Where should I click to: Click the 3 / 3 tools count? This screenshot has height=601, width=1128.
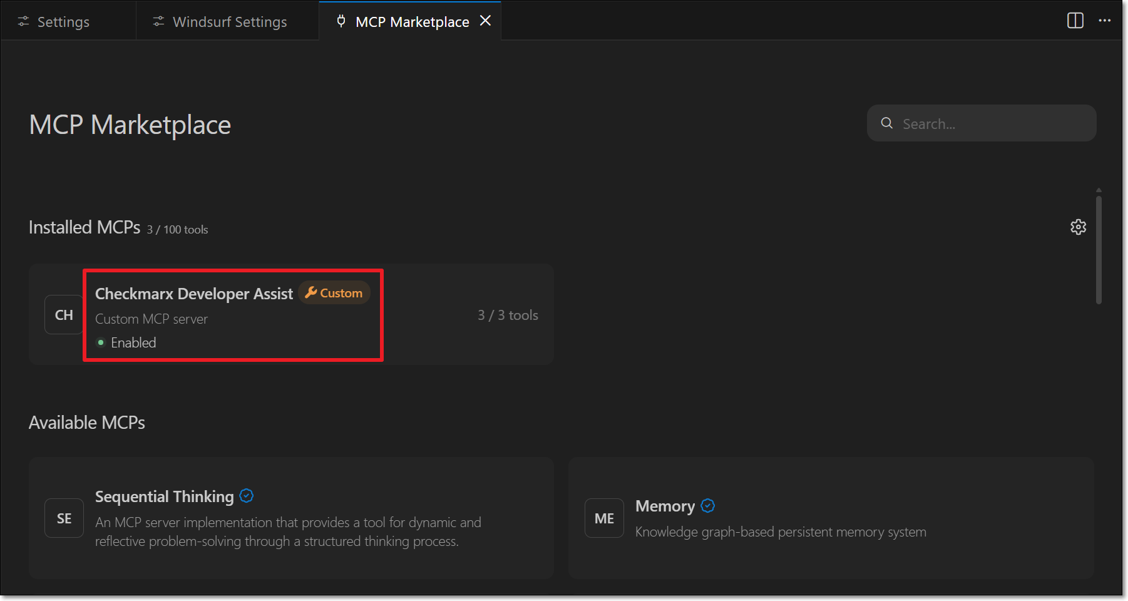[x=508, y=315]
